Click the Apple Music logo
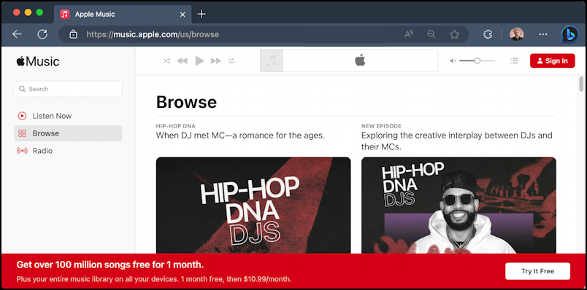This screenshot has height=290, width=587. click(x=38, y=61)
